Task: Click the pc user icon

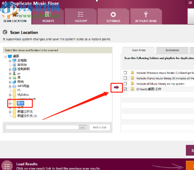Action: point(14,73)
